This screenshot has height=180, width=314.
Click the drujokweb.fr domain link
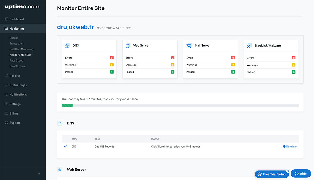(75, 27)
